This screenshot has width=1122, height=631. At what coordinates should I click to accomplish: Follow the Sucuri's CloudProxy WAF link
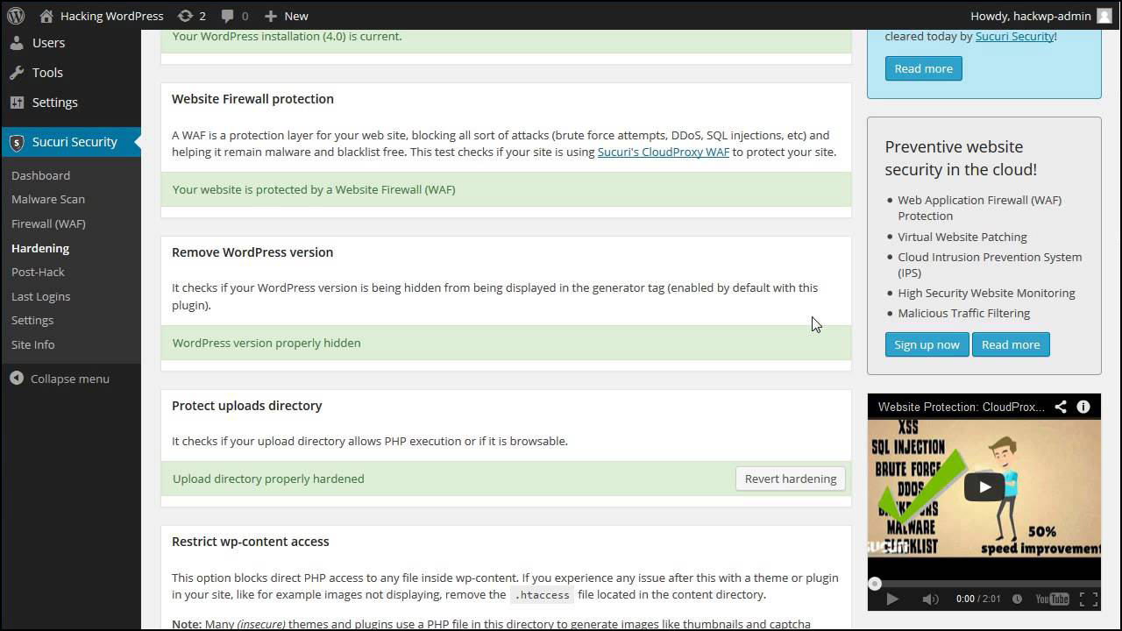click(663, 152)
